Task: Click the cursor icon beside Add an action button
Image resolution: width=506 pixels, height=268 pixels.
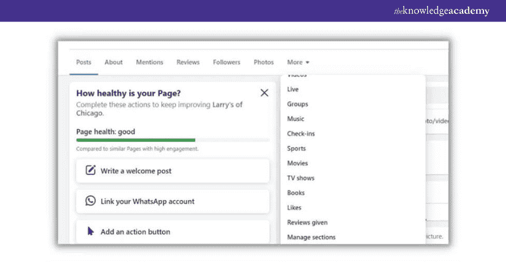Action: [90, 232]
